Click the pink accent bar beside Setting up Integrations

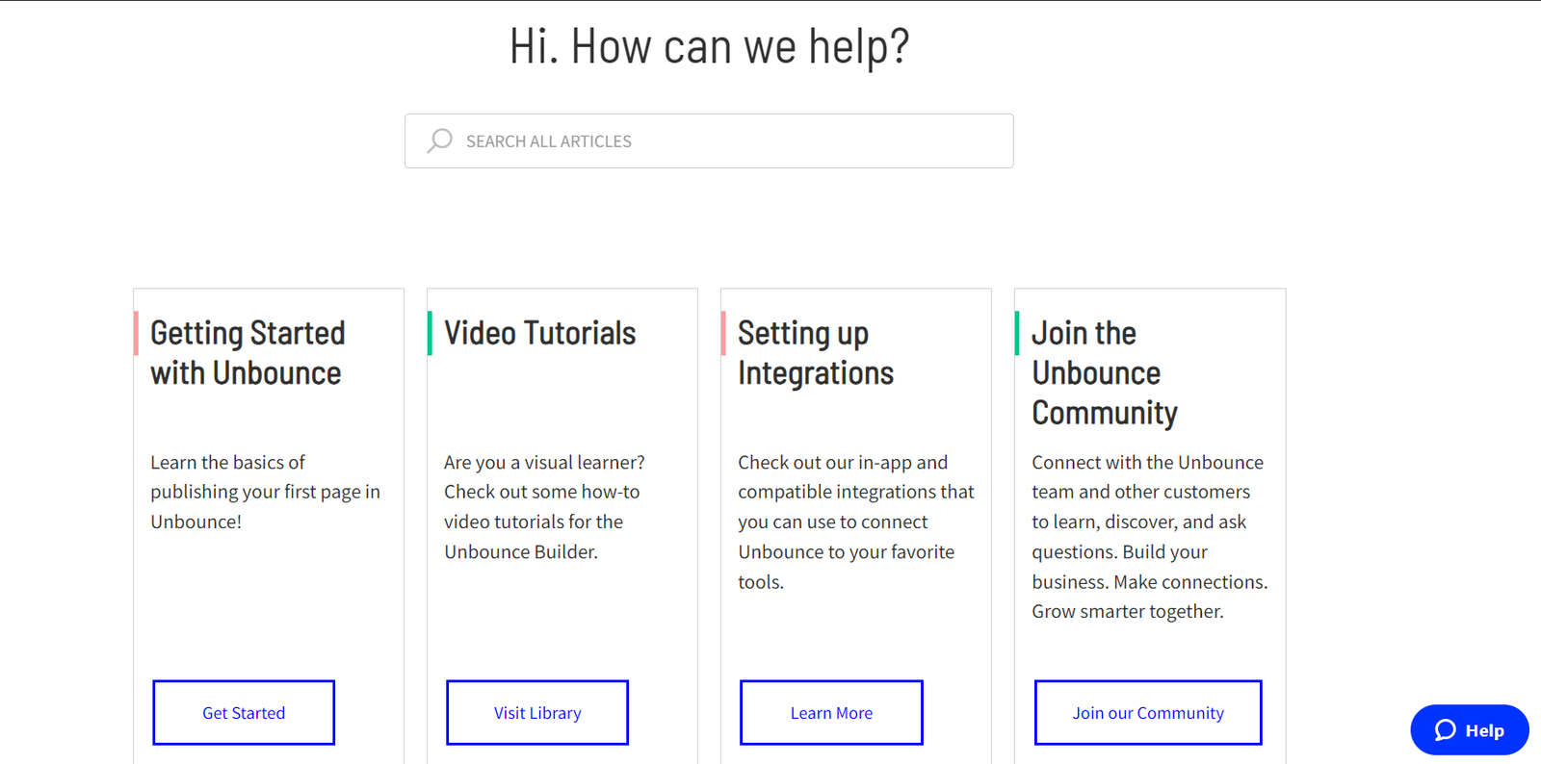pos(723,333)
